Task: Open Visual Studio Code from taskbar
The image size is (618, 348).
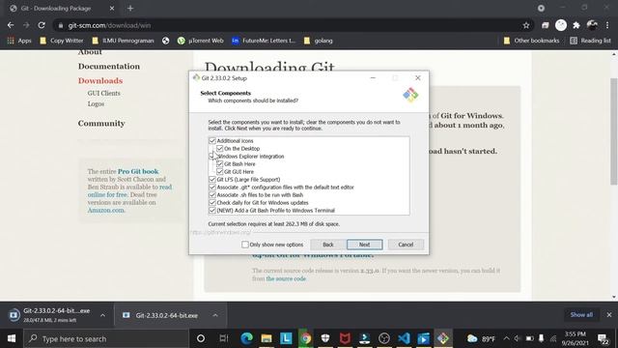Action: click(404, 338)
